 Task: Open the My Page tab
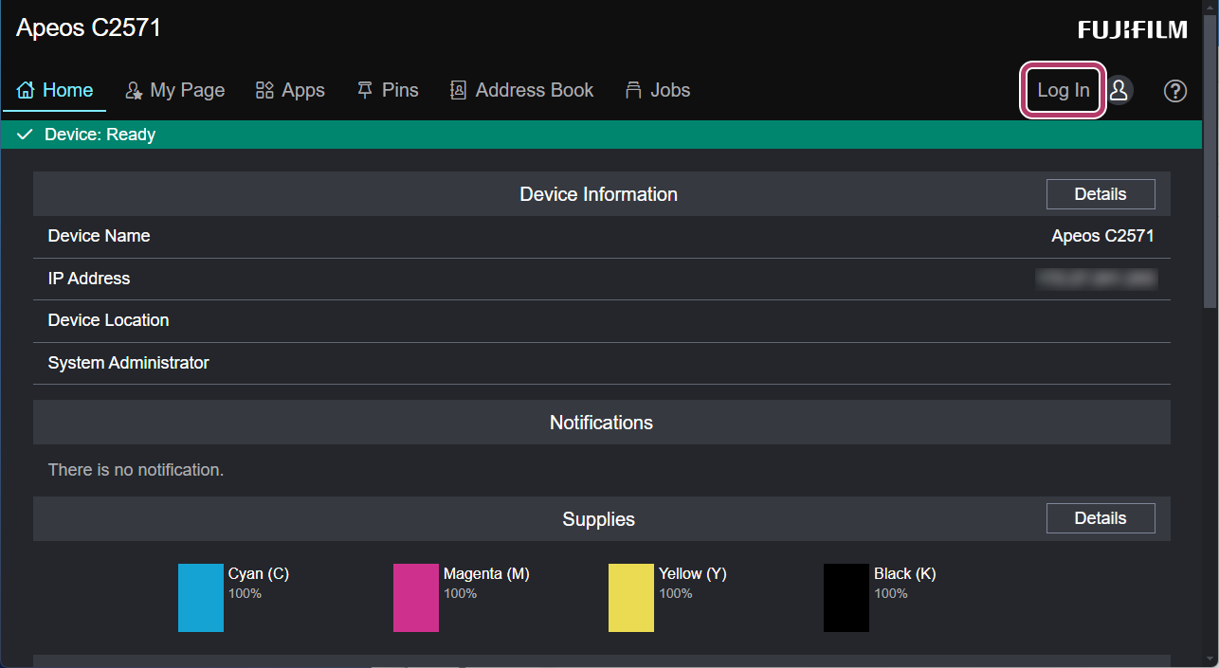pyautogui.click(x=175, y=90)
